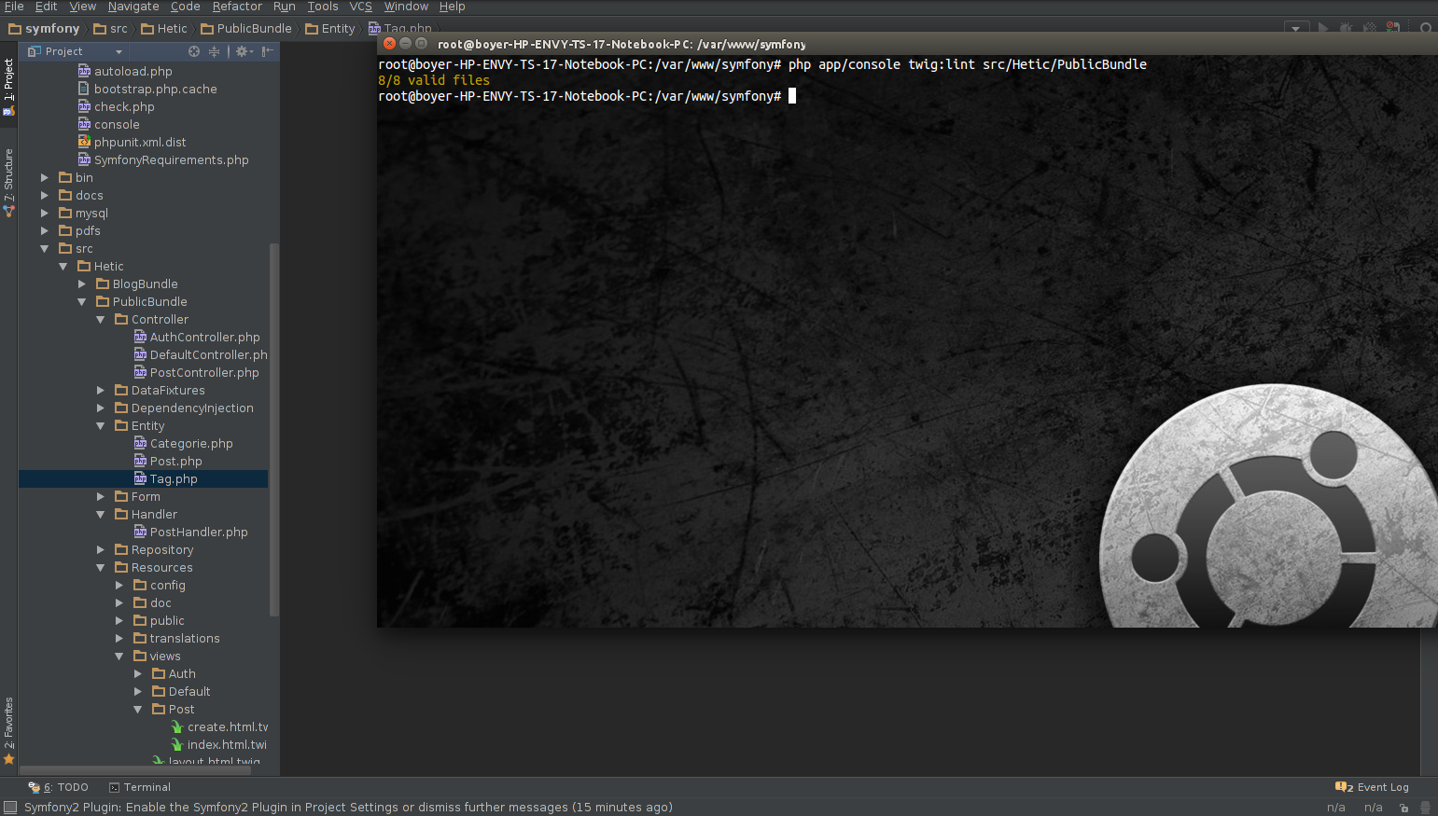This screenshot has width=1438, height=816.
Task: Expand the pdfs folder
Action: [x=44, y=230]
